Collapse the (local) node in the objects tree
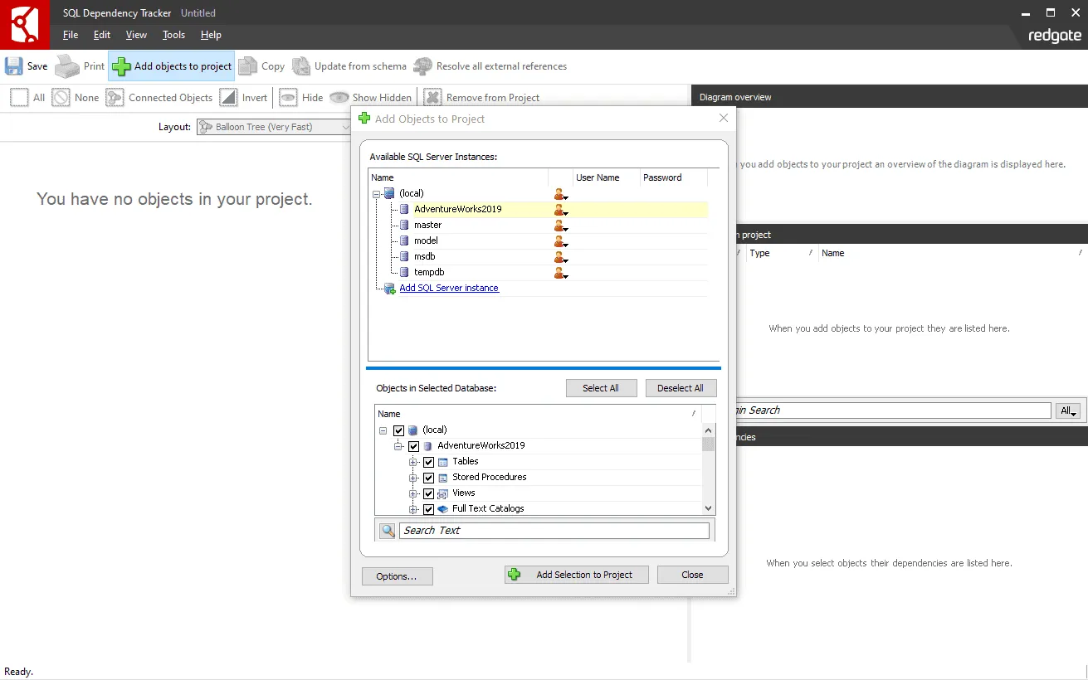Image resolution: width=1088 pixels, height=680 pixels. [383, 430]
